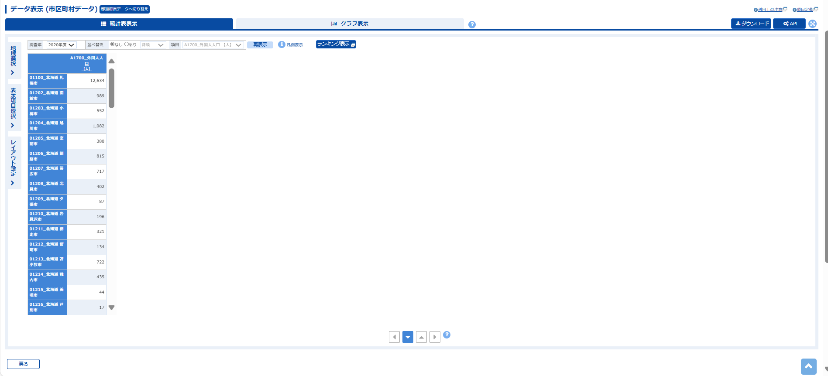Image resolution: width=828 pixels, height=376 pixels.
Task: Open the 凡例表示 link
Action: click(295, 45)
